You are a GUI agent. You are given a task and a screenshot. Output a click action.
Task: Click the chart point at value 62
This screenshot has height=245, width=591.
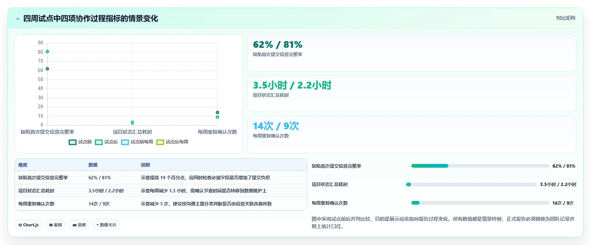click(47, 69)
